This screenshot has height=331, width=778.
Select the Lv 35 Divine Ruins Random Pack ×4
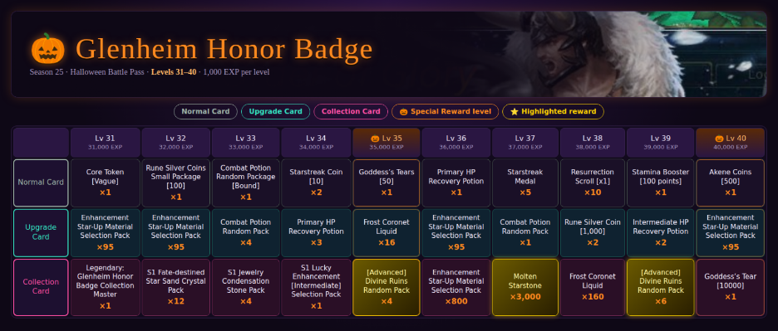point(386,287)
